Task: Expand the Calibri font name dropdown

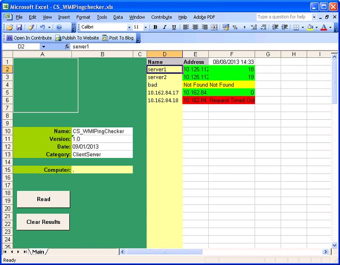Action: click(x=129, y=27)
